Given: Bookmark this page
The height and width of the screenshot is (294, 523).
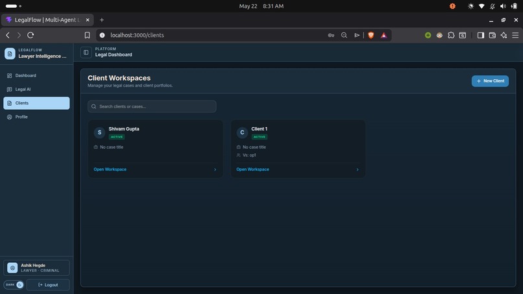Looking at the screenshot, I should point(87,35).
